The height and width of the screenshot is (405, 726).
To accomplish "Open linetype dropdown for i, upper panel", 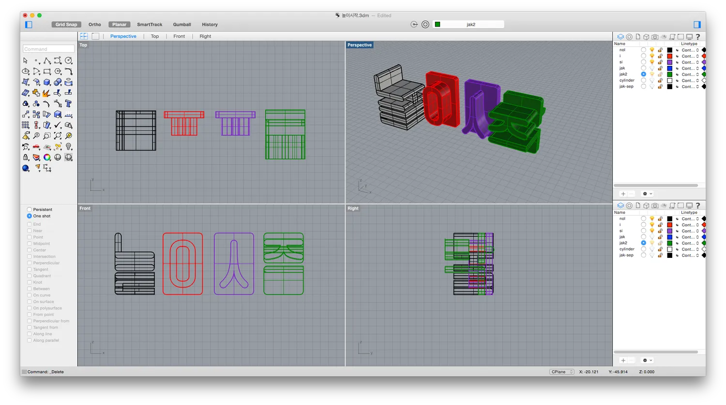I will tap(690, 56).
